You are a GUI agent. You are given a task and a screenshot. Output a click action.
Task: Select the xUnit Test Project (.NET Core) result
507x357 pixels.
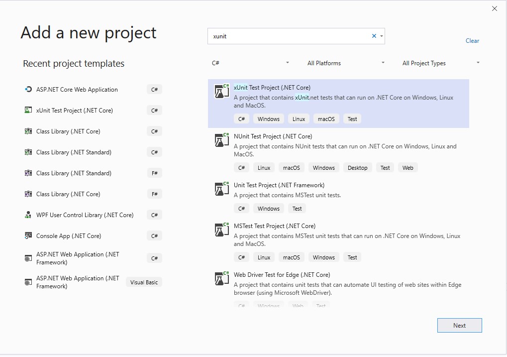[338, 104]
